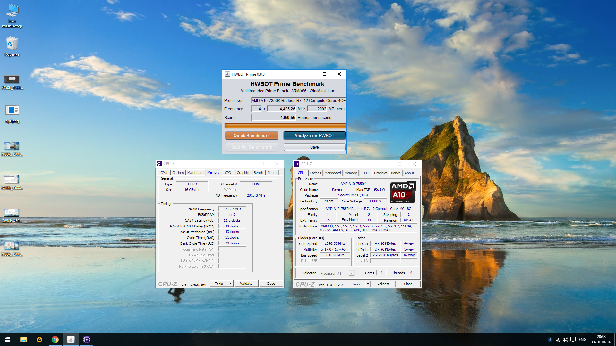Screen dimensions: 616x346
Task: Select the optipng desktop icon
Action: (12, 114)
